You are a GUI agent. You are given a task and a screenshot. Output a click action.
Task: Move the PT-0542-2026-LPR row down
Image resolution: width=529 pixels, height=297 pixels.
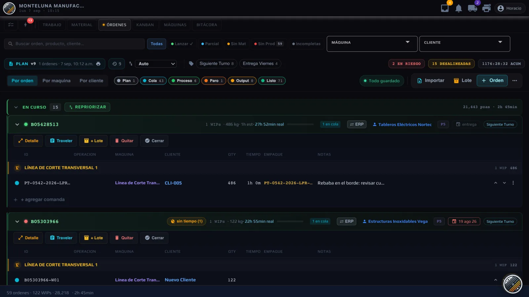[504, 183]
